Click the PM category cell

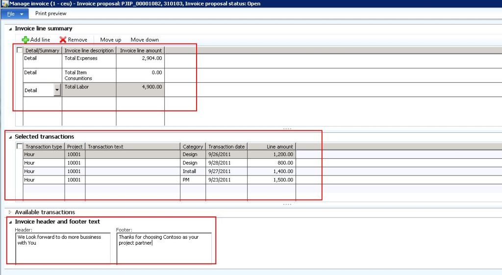point(193,179)
